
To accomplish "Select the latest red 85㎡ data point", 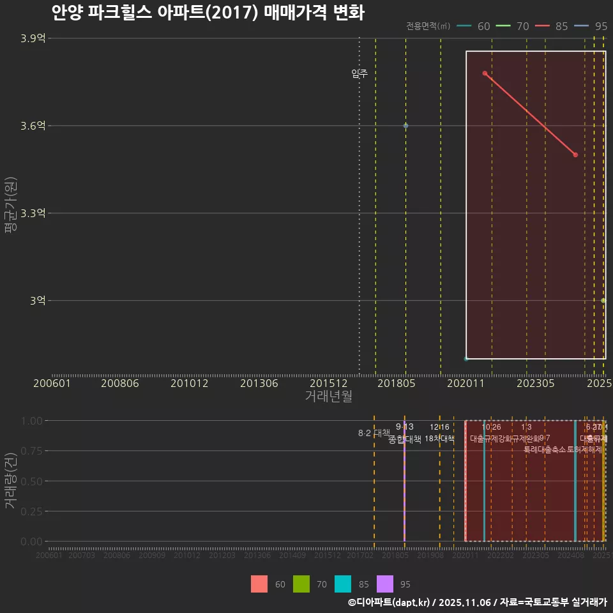I will pyautogui.click(x=575, y=154).
